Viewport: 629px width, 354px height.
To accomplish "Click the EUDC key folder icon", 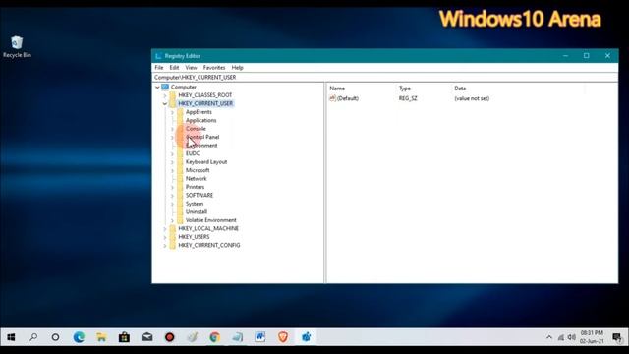I will pyautogui.click(x=180, y=153).
